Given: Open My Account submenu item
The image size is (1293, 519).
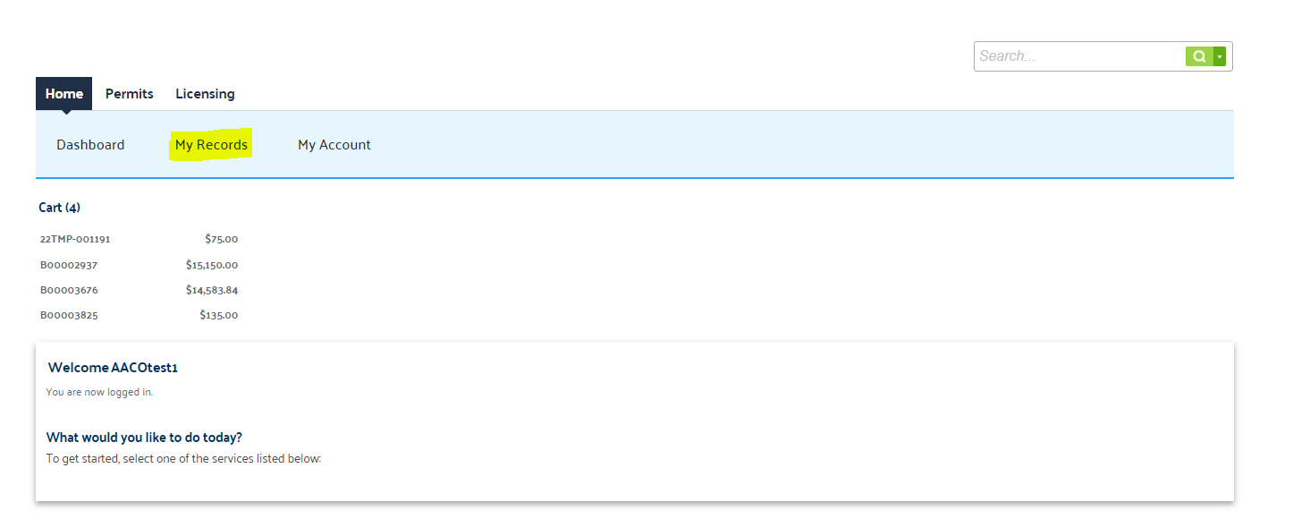Looking at the screenshot, I should [334, 145].
